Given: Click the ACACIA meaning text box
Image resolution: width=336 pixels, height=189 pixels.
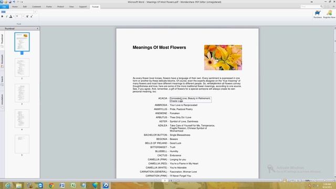Looking at the screenshot, I should (x=190, y=100).
